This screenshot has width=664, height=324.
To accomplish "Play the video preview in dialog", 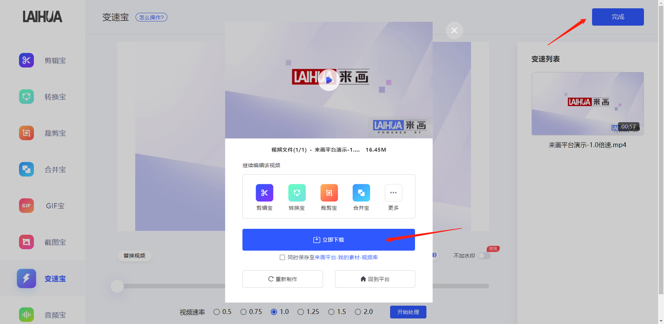I will (x=329, y=80).
